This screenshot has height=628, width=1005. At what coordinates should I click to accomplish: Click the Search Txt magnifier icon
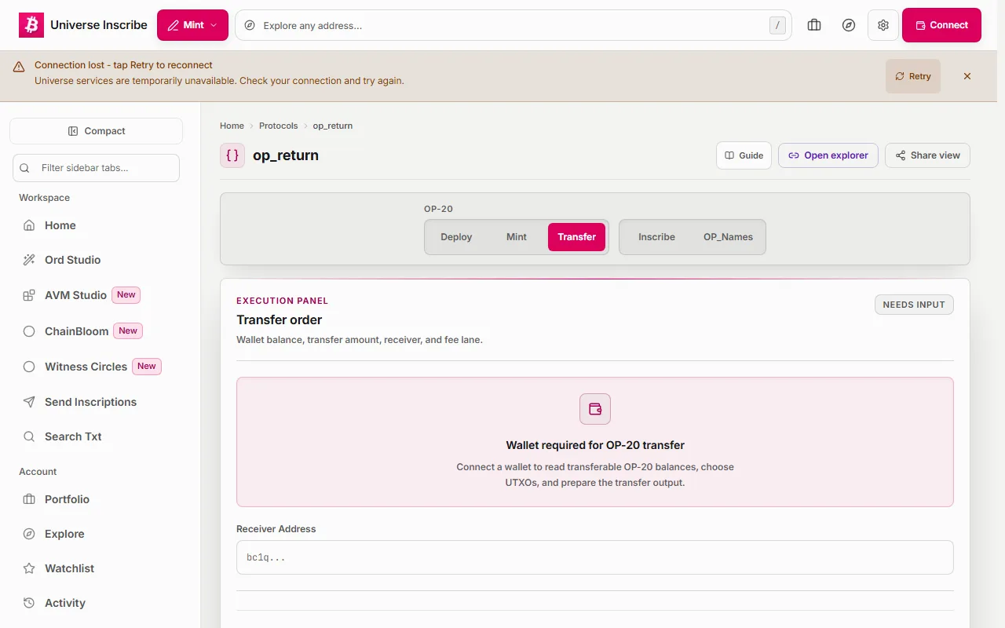(29, 436)
